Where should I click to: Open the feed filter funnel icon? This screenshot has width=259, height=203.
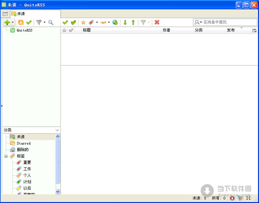[39, 22]
